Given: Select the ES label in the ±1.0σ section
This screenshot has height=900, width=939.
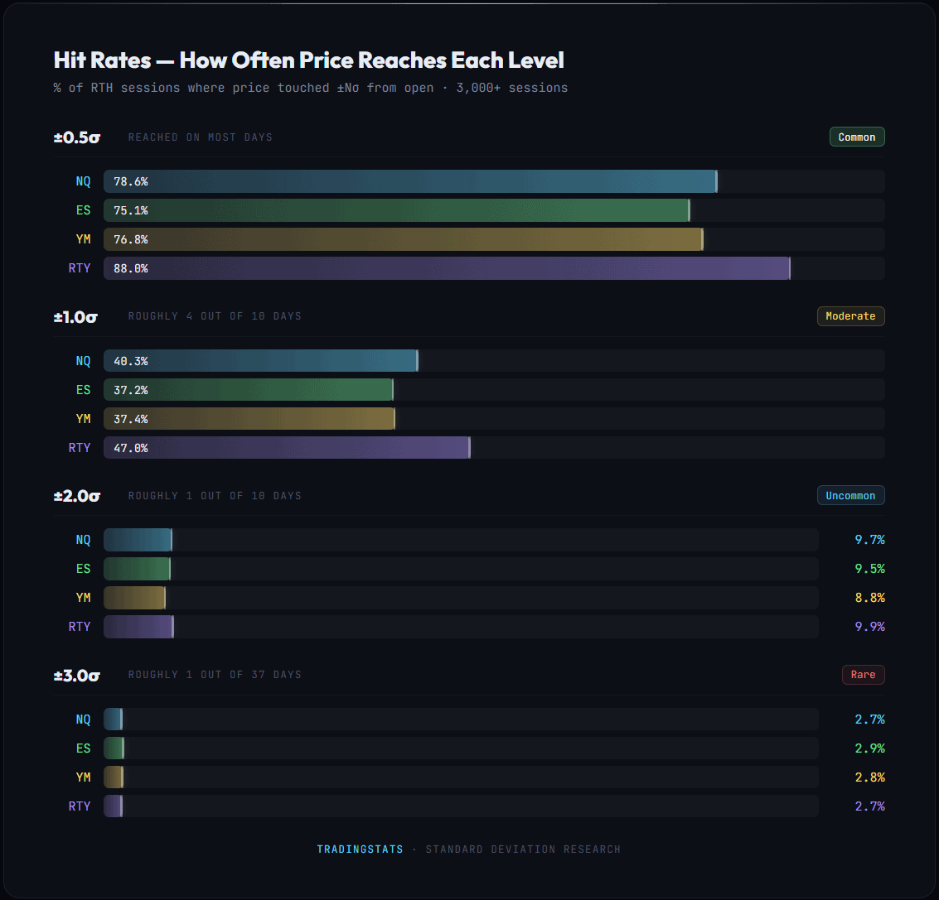Looking at the screenshot, I should 83,389.
